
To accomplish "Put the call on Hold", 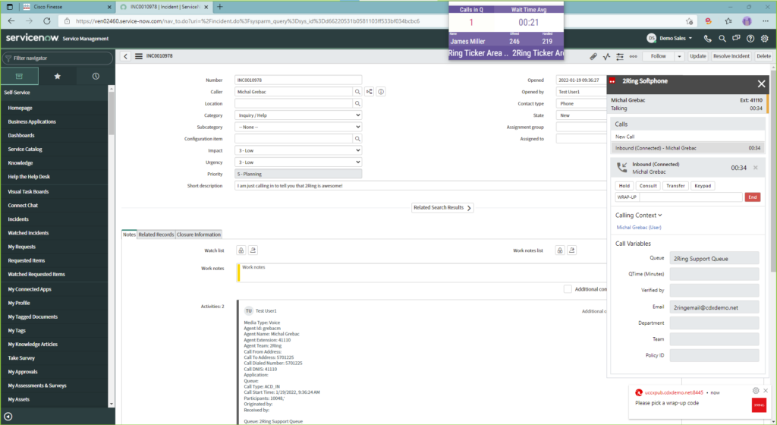I will 624,186.
